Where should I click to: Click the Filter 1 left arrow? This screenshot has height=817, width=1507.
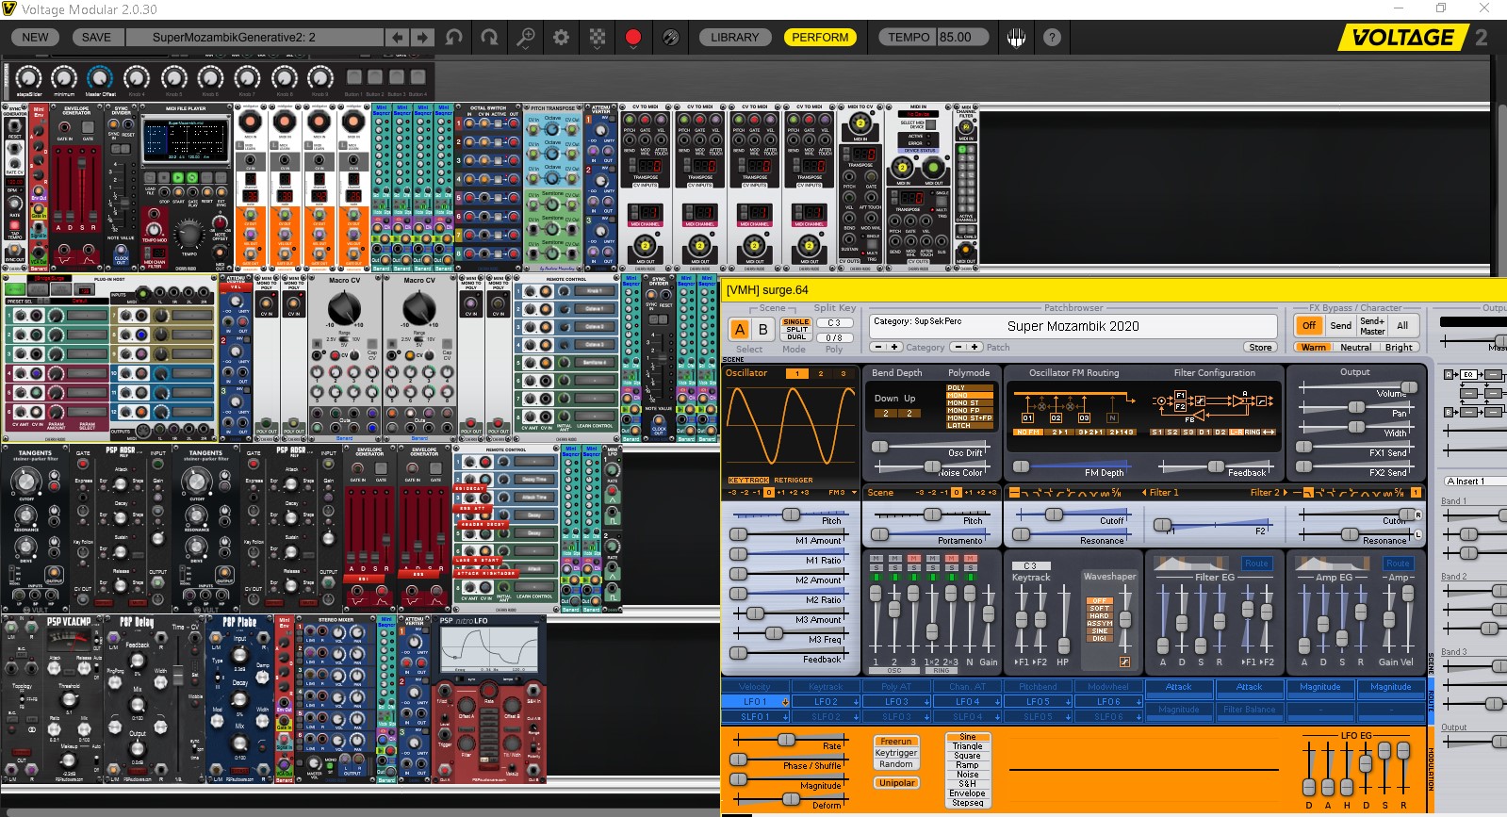pos(1144,492)
